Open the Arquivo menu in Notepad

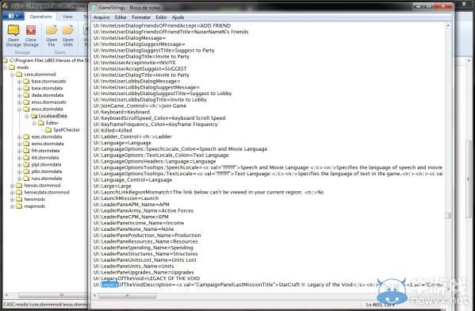[x=102, y=17]
